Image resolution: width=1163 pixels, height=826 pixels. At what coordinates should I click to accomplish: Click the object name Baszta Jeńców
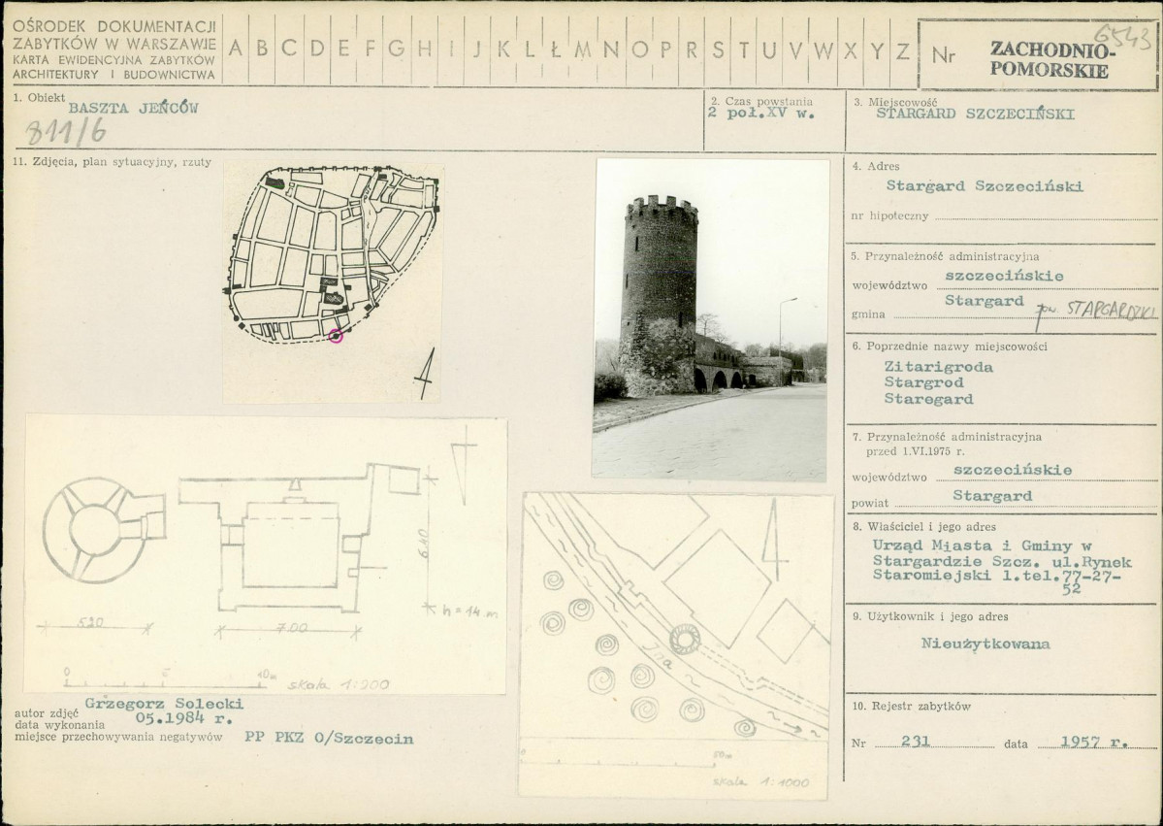pos(134,109)
